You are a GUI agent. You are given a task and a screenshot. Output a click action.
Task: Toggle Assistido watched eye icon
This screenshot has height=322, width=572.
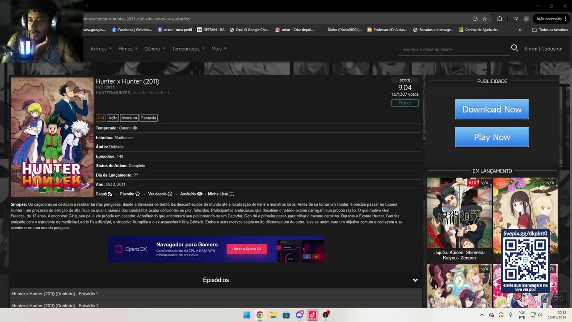pos(200,194)
